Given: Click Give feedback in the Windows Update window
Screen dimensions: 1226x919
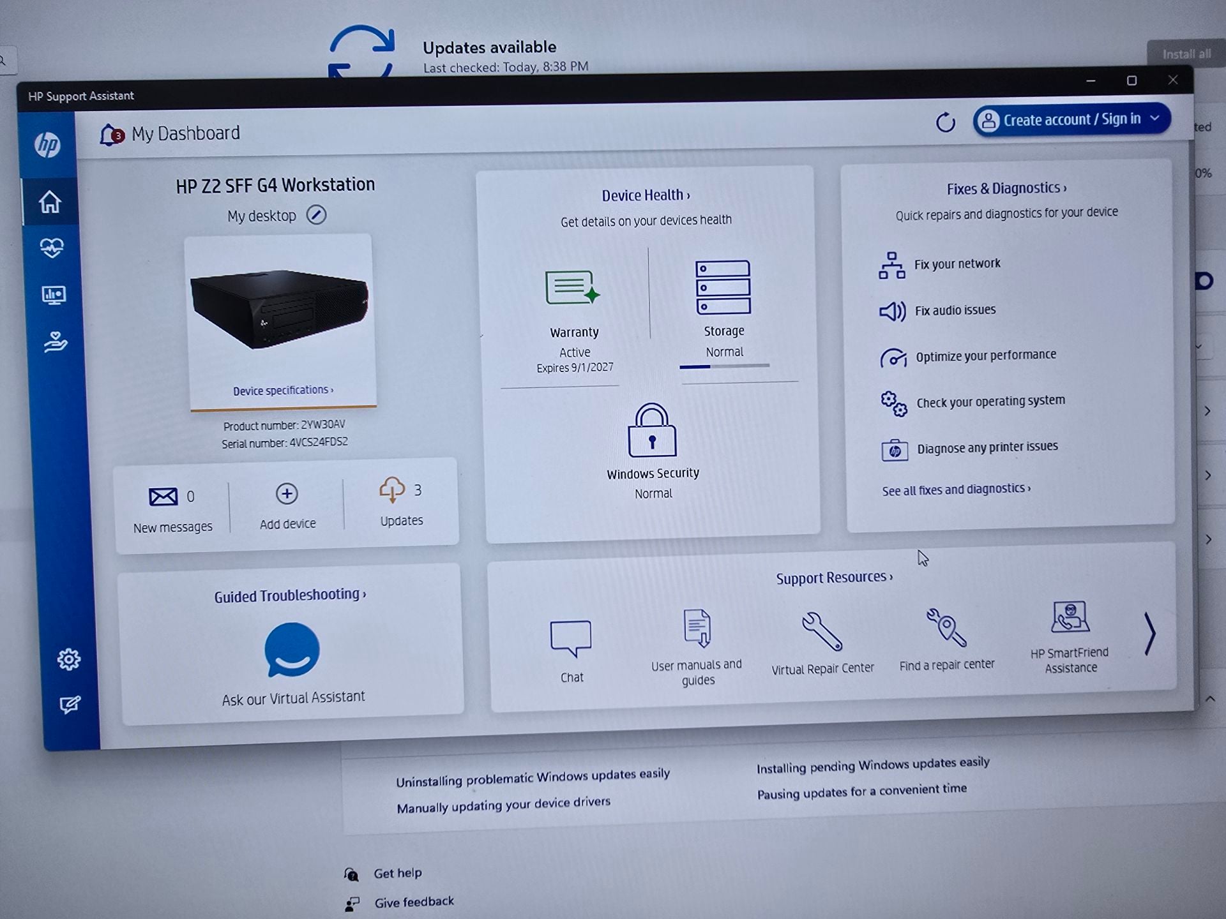Looking at the screenshot, I should pyautogui.click(x=414, y=902).
